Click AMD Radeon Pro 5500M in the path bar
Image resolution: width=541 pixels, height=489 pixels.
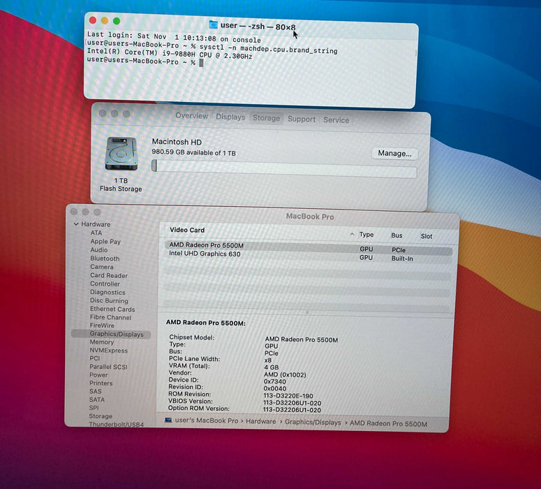(389, 424)
